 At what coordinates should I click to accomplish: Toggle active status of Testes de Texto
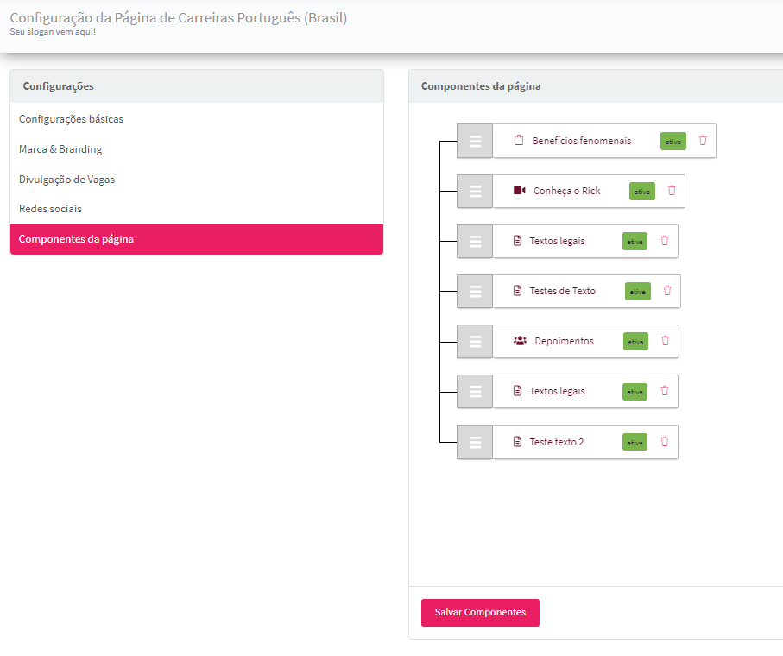coord(638,292)
